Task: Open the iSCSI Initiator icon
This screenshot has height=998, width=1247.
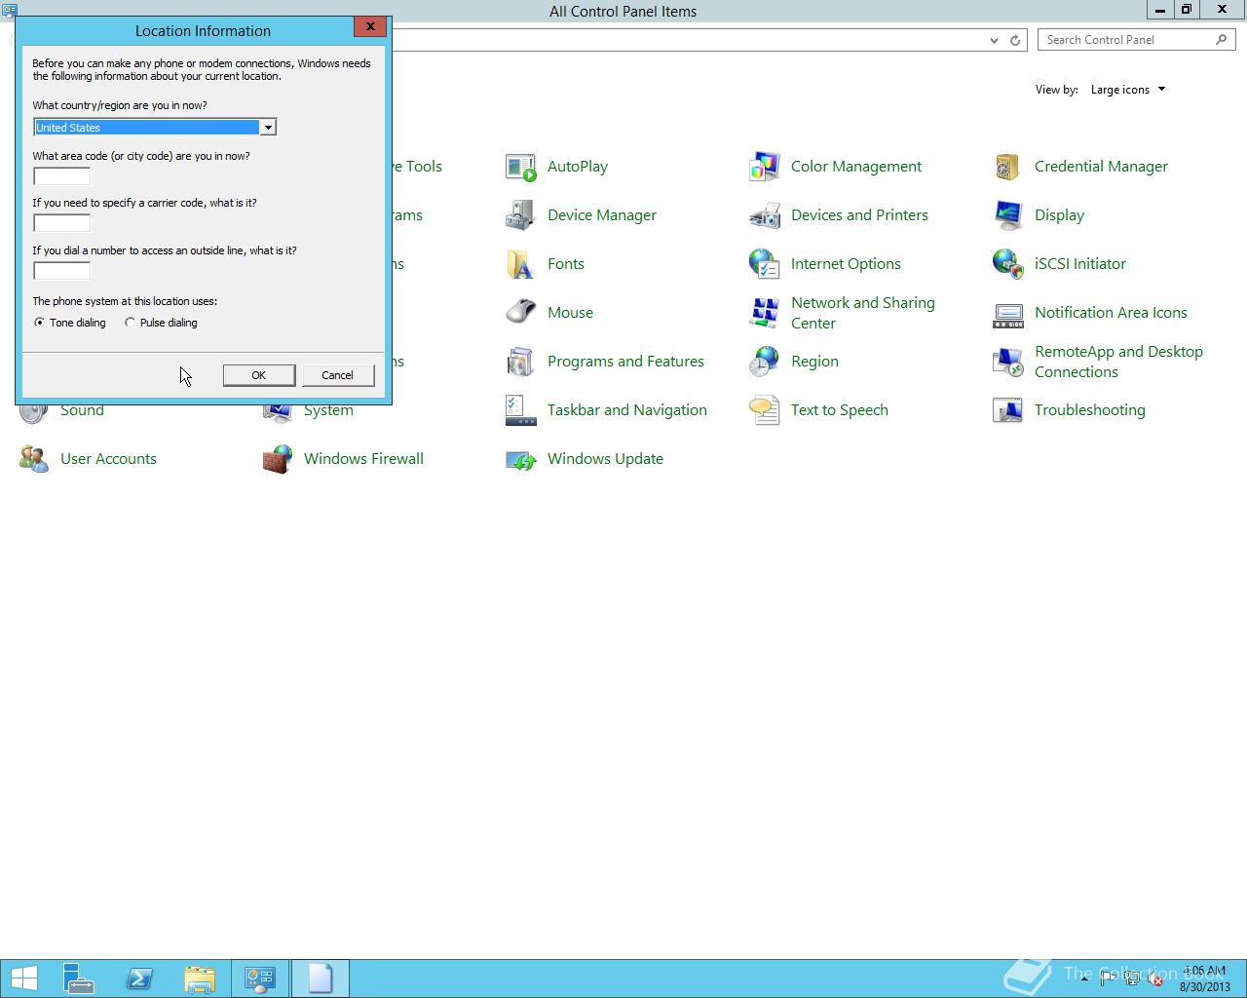Action: pos(1008,264)
